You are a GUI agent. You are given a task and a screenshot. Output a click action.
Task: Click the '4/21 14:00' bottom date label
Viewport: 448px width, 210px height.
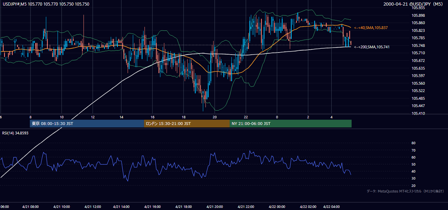121,207
